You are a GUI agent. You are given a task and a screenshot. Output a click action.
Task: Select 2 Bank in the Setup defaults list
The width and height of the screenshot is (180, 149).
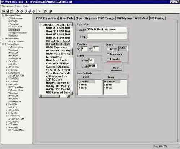(108, 85)
